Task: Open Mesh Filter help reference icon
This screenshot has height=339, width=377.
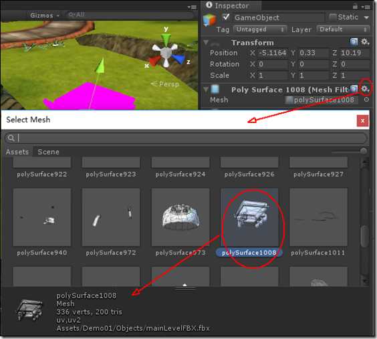Action: (354, 89)
